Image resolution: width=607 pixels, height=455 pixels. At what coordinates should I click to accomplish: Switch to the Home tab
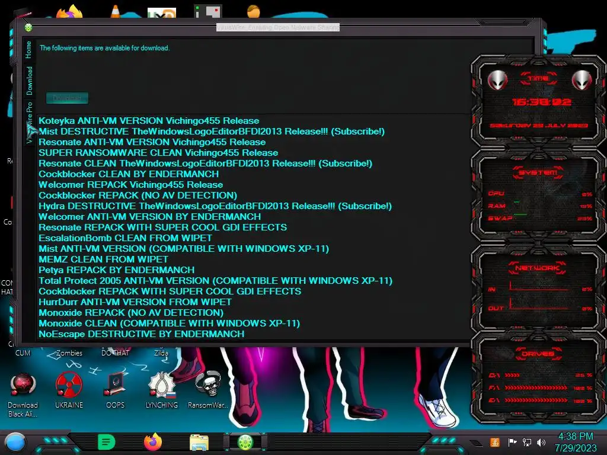click(28, 50)
